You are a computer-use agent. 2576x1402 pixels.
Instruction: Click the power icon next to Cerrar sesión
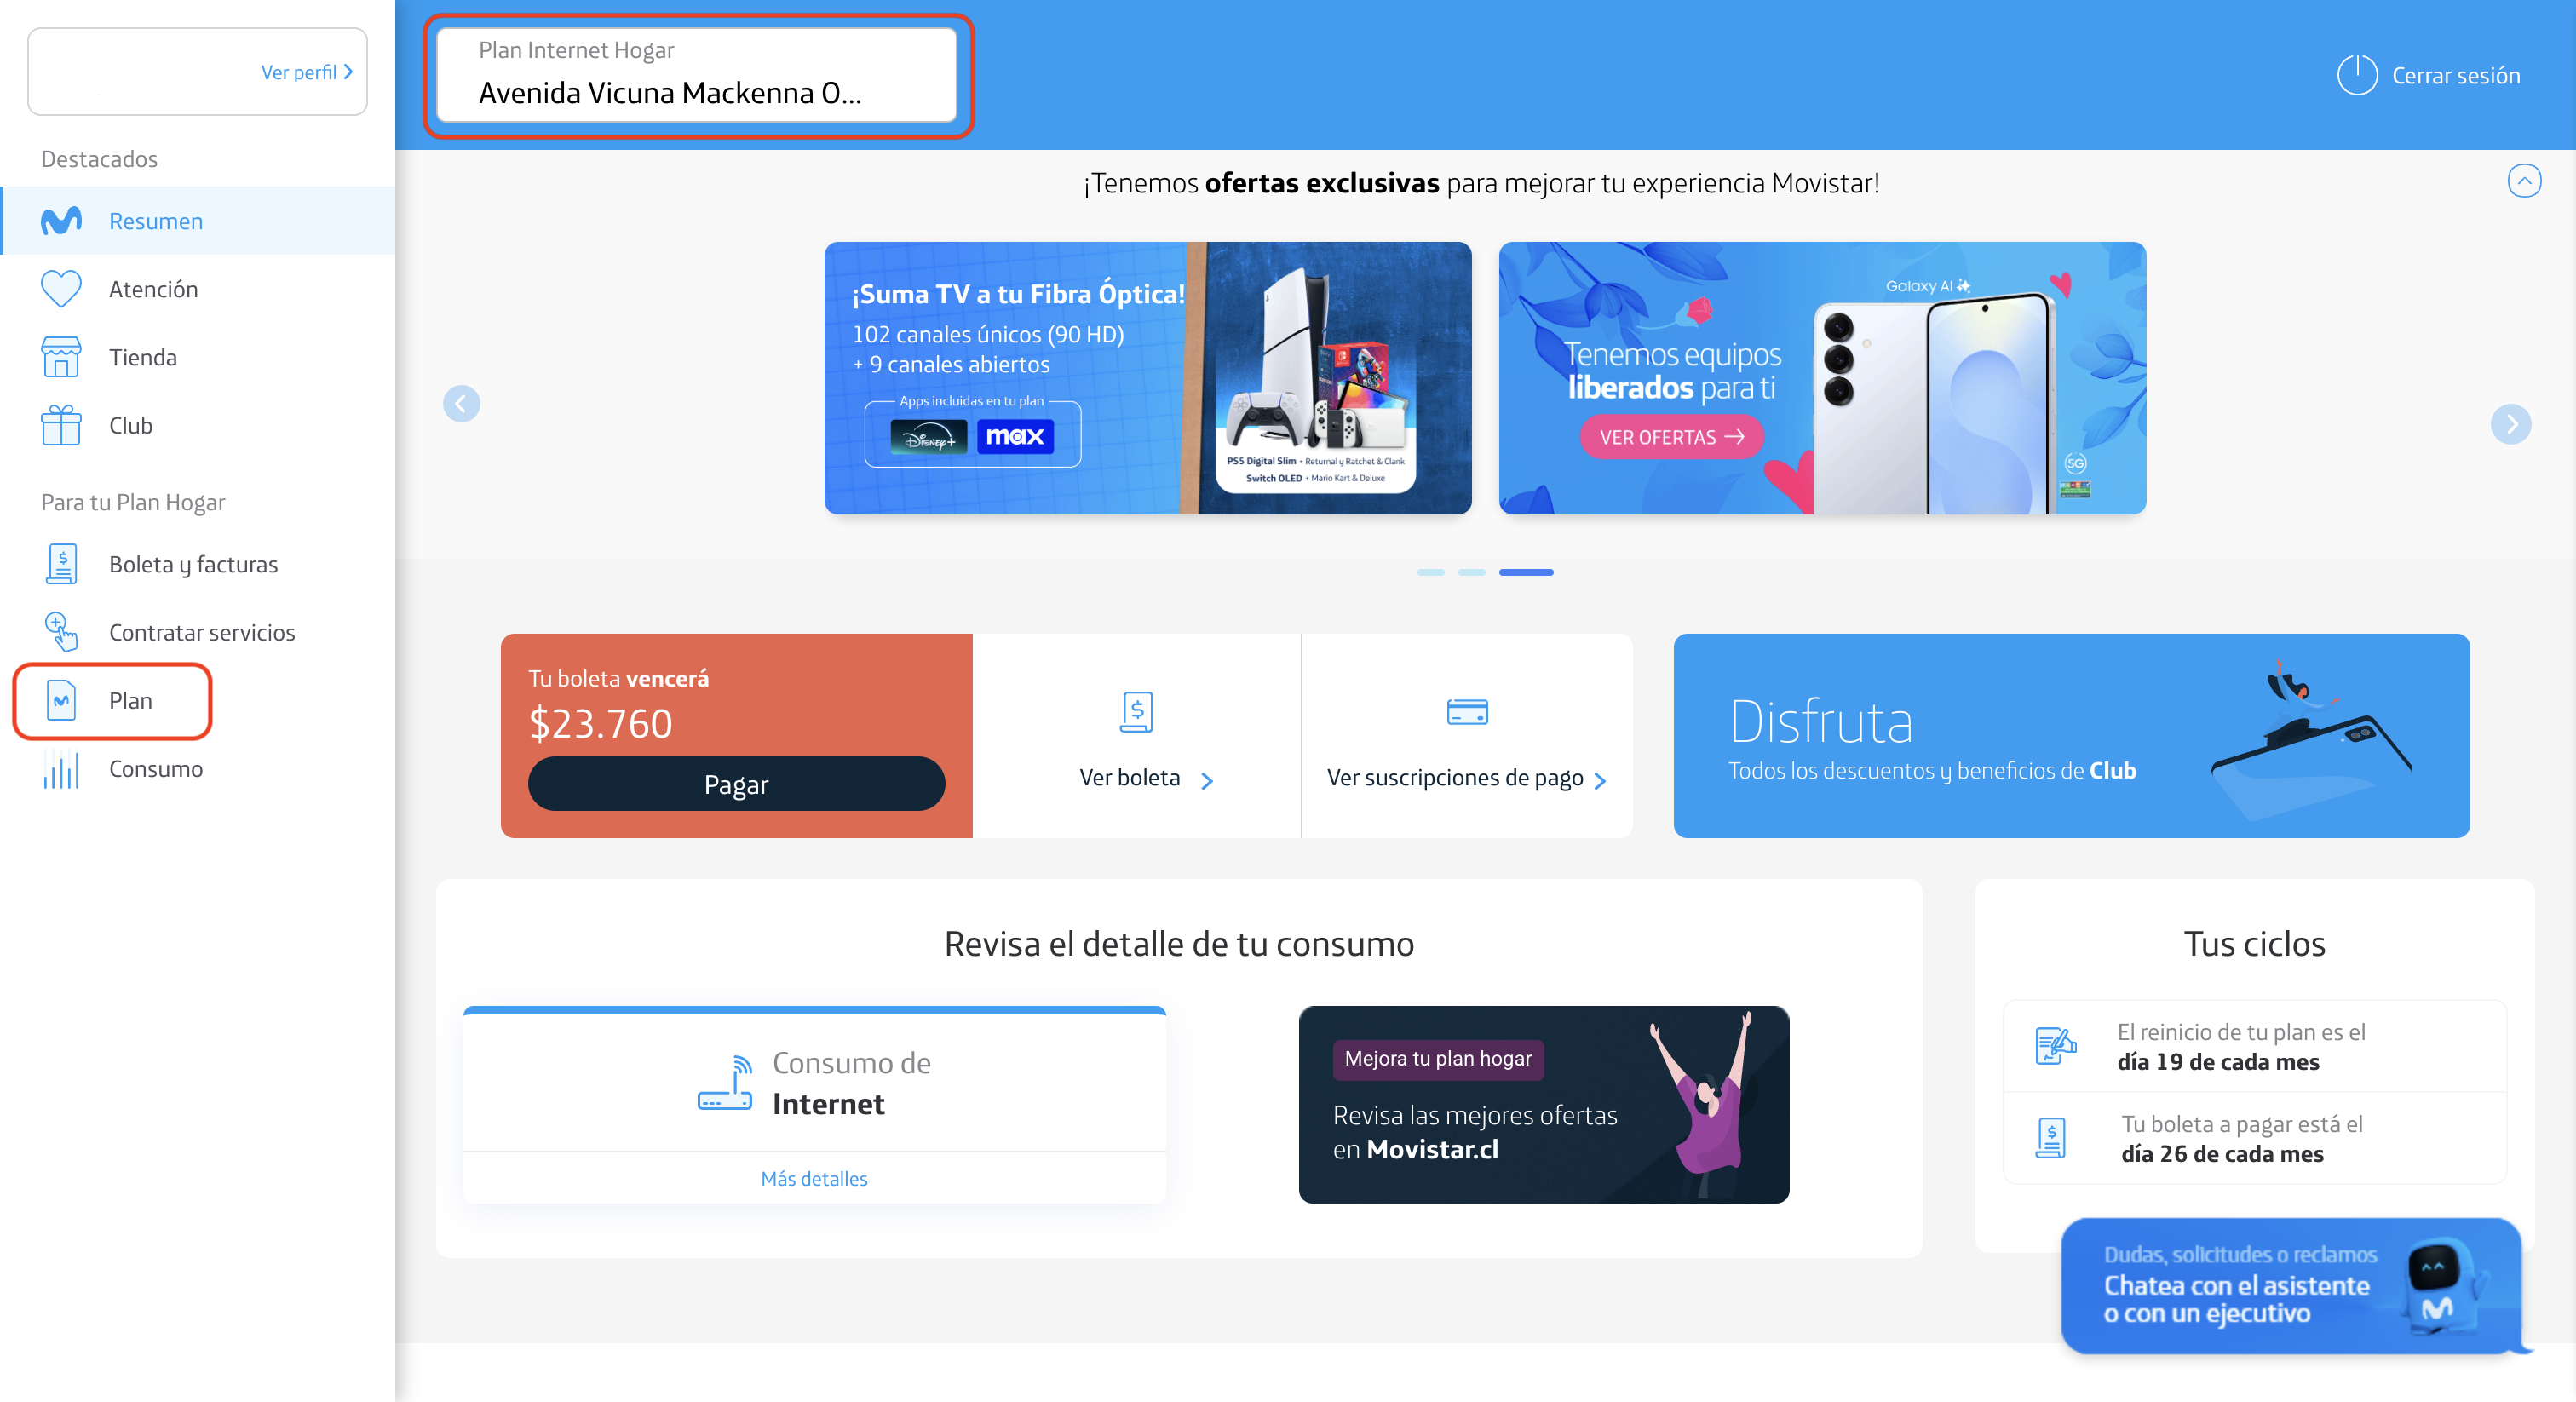(x=2356, y=75)
